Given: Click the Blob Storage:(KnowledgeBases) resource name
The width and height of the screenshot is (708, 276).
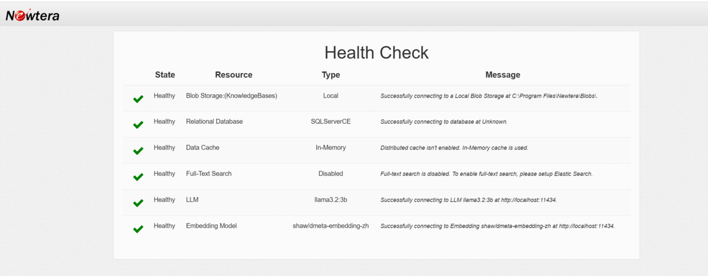Looking at the screenshot, I should click(231, 95).
